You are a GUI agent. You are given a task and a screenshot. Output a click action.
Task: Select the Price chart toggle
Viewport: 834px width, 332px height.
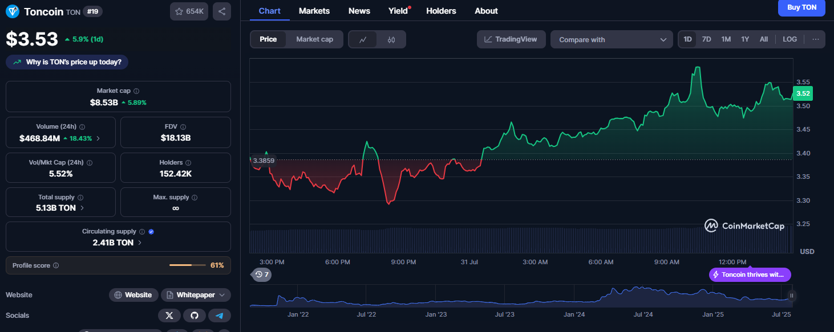(x=268, y=39)
